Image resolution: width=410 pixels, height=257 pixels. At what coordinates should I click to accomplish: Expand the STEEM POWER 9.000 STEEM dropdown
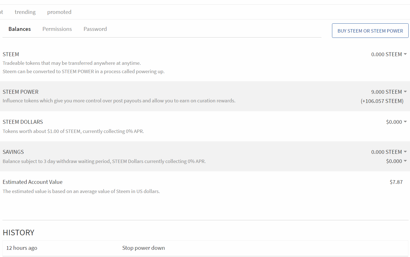coord(389,92)
